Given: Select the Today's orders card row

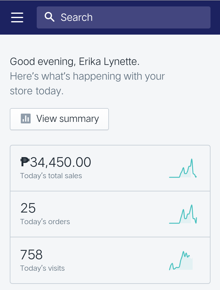Looking at the screenshot, I should (110, 214).
